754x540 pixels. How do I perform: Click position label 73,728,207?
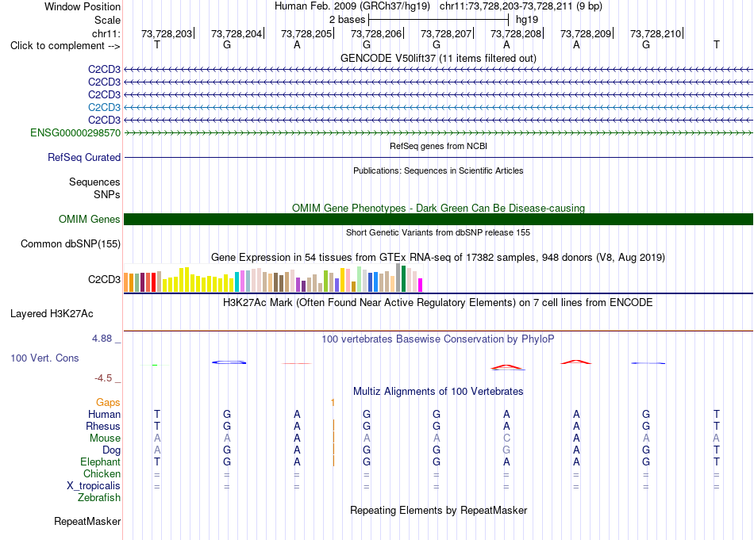446,33
